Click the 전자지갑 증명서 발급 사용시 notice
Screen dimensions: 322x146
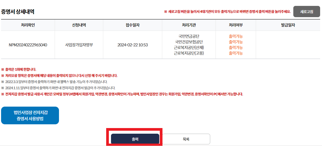pyautogui.click(x=122, y=94)
